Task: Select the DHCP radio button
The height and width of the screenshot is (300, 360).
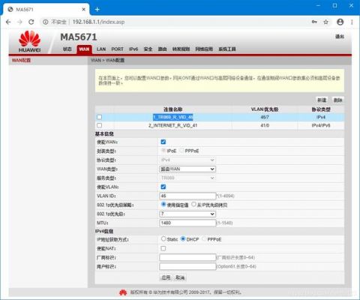Action: coord(183,238)
